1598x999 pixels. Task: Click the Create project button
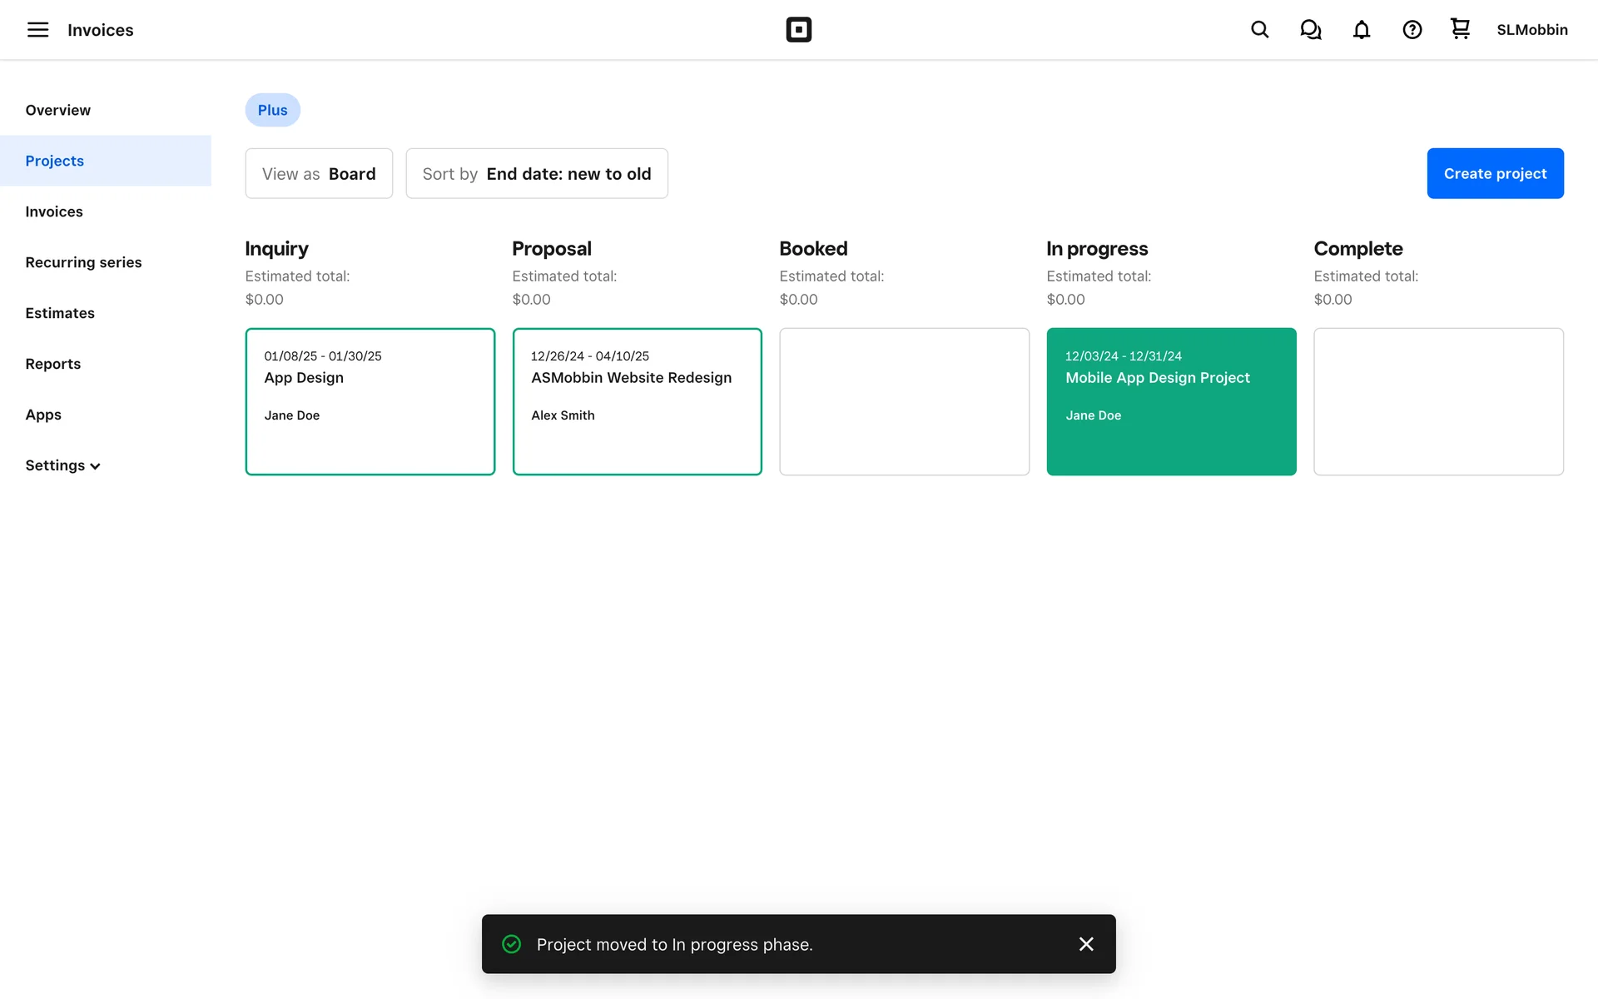pyautogui.click(x=1495, y=173)
